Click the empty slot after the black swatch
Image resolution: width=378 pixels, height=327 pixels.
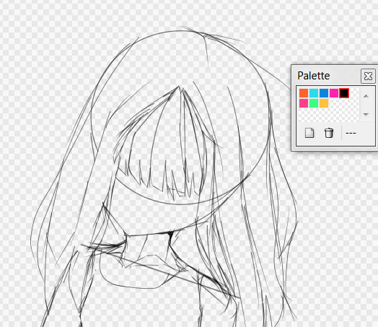click(354, 93)
